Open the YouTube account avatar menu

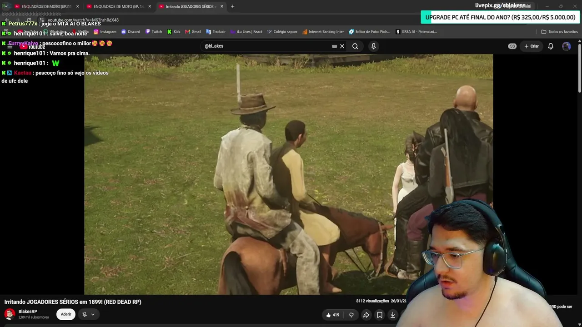click(x=567, y=46)
